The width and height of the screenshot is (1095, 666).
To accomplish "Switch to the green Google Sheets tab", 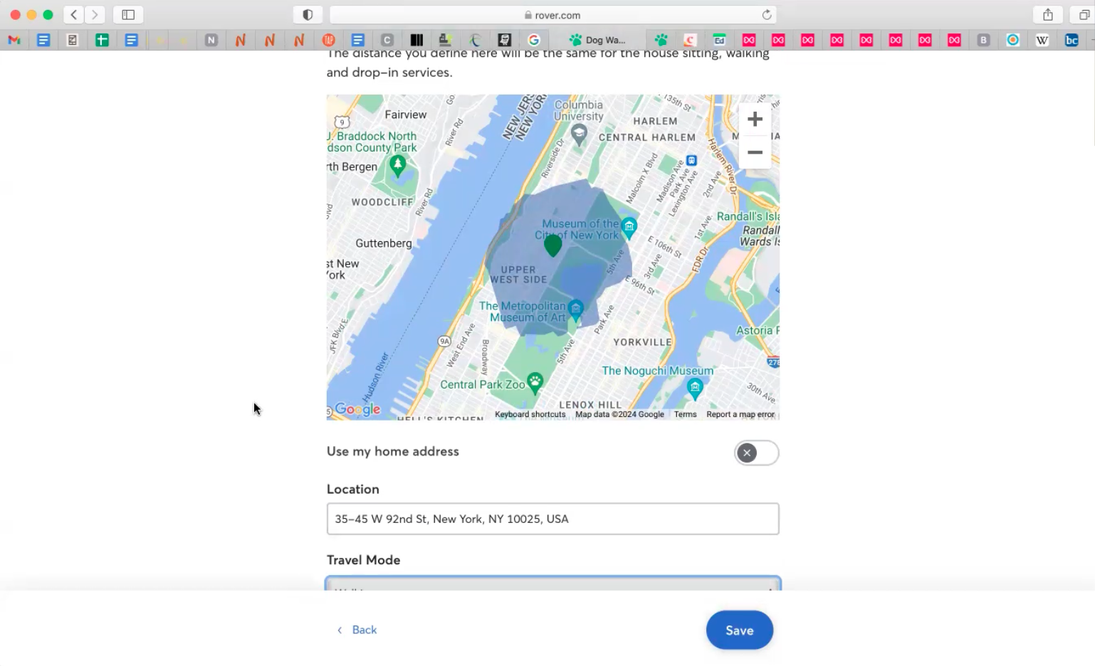I will (102, 40).
